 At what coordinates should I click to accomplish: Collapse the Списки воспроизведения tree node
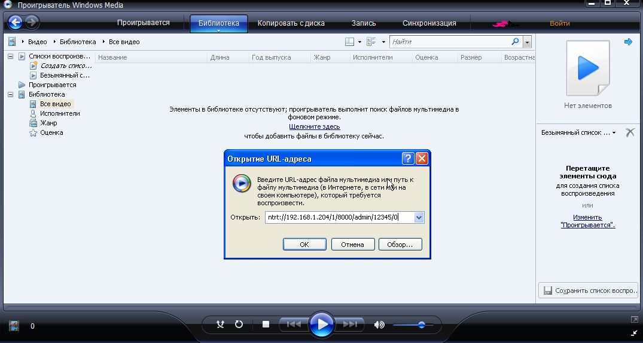coord(11,57)
